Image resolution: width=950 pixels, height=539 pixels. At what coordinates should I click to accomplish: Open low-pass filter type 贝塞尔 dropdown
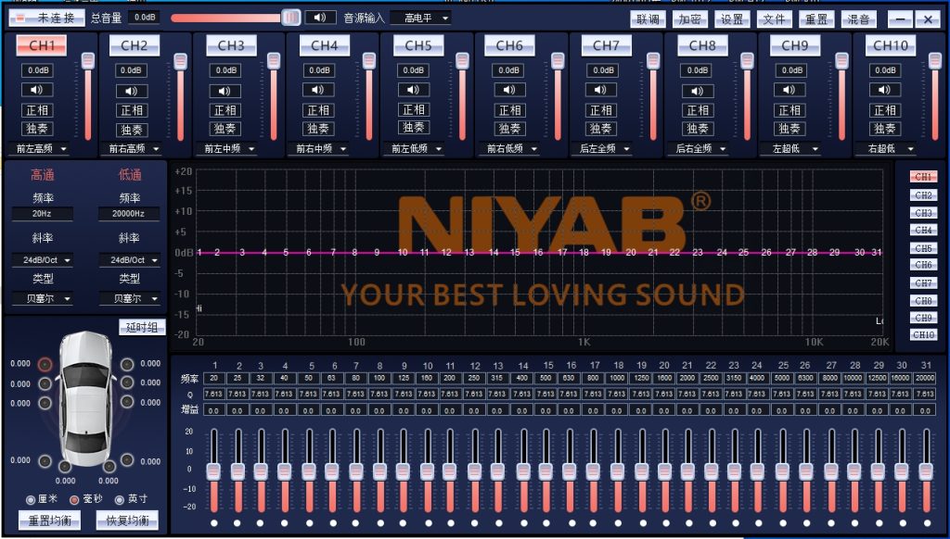pyautogui.click(x=129, y=299)
